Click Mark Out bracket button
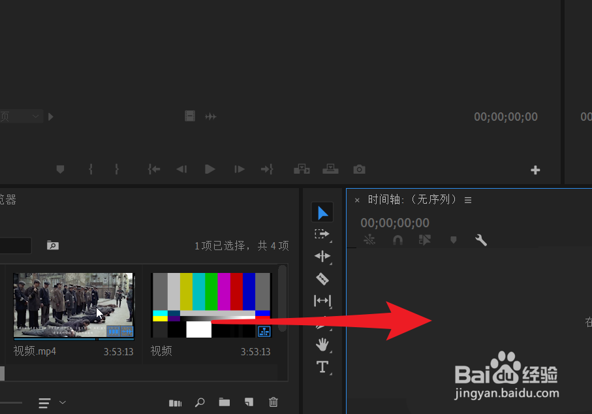The image size is (592, 414). pos(117,169)
